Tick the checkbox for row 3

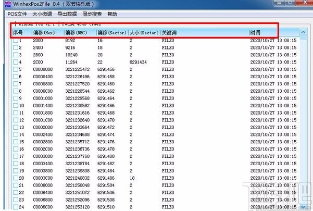(x=16, y=55)
